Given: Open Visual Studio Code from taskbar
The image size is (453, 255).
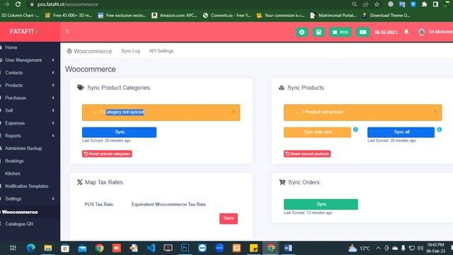Looking at the screenshot, I should [x=151, y=248].
